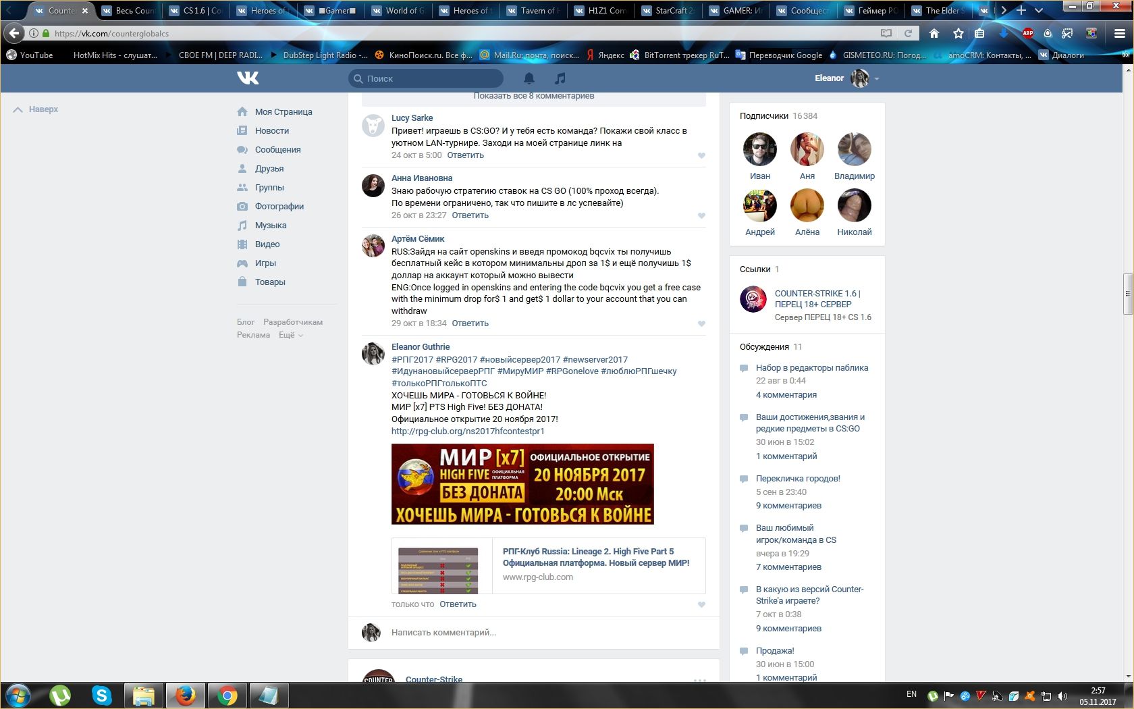
Task: Like Артём Сёмик's comment with the heart
Action: click(x=701, y=324)
